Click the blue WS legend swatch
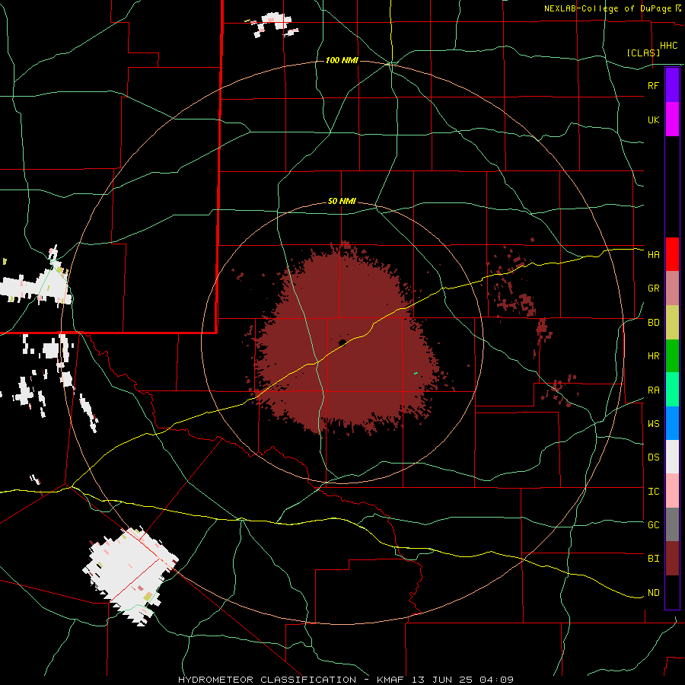This screenshot has width=685, height=685. click(x=672, y=423)
